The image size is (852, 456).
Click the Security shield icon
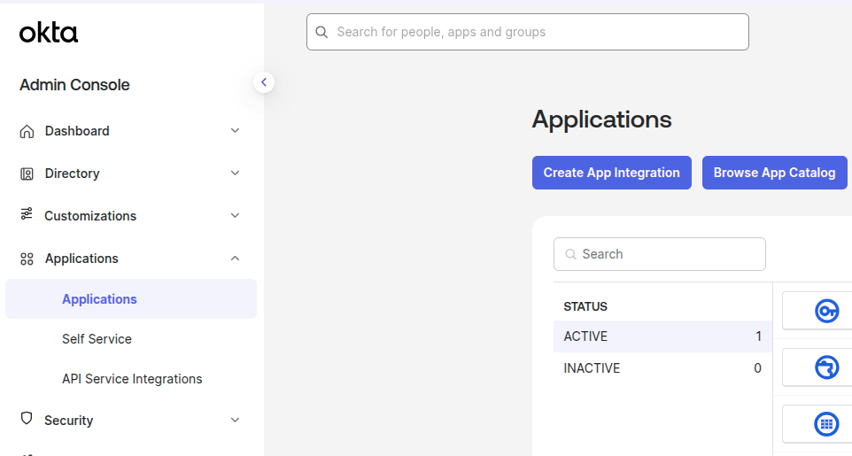click(27, 419)
